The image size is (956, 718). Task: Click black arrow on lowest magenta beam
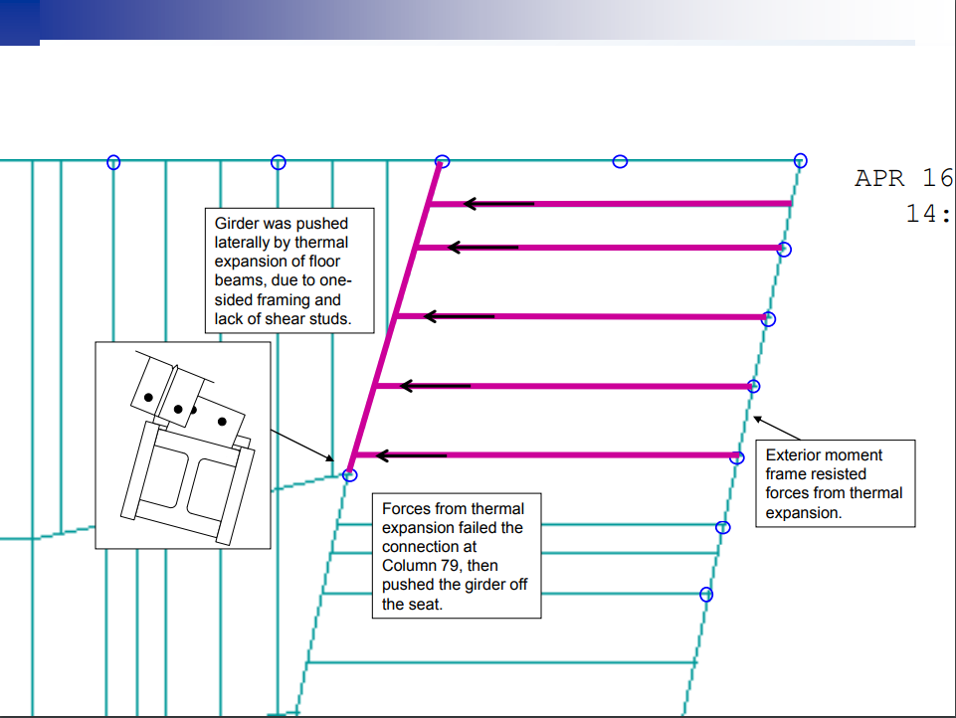click(x=411, y=455)
